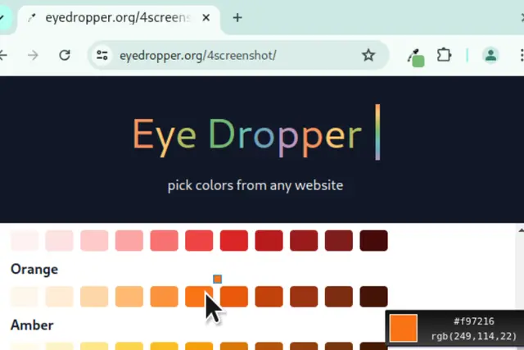The height and width of the screenshot is (350, 524).
Task: Pick the fifth coral-red swatch in red row
Action: [164, 240]
